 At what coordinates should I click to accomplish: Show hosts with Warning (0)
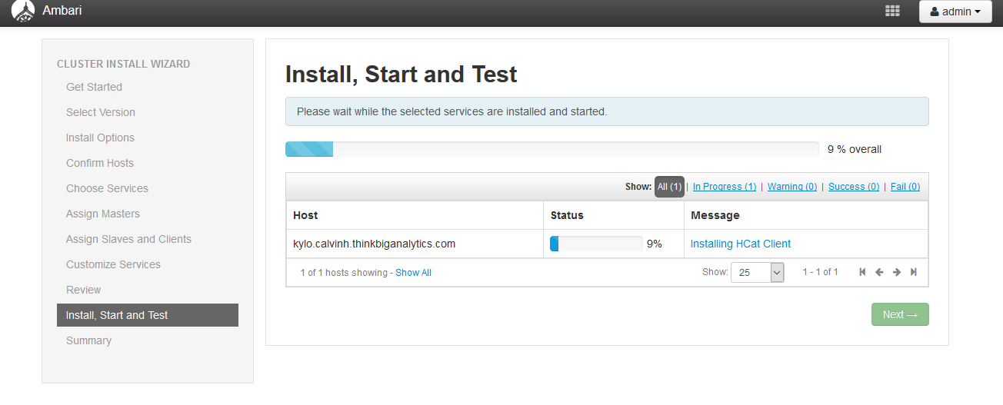(x=791, y=187)
